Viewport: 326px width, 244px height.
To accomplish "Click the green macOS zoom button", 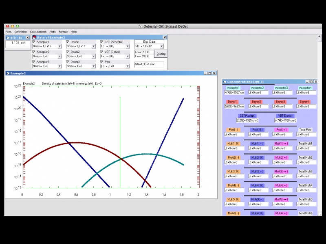I will (x=18, y=26).
